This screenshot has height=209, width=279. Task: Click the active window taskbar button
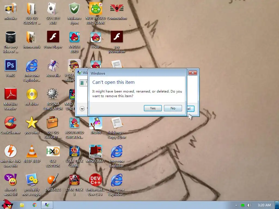pos(47,205)
